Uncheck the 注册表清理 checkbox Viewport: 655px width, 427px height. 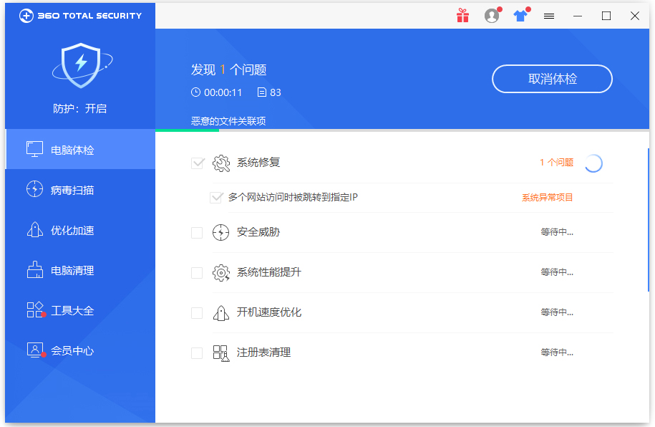coord(198,352)
